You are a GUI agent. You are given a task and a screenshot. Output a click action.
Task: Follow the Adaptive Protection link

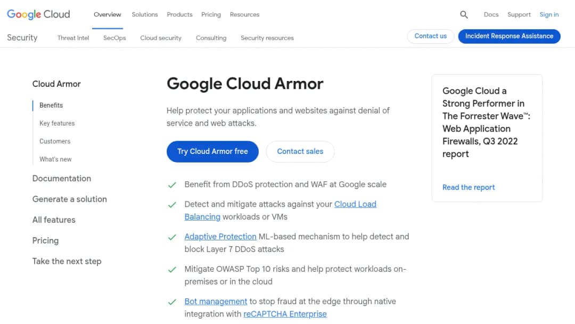pos(220,237)
